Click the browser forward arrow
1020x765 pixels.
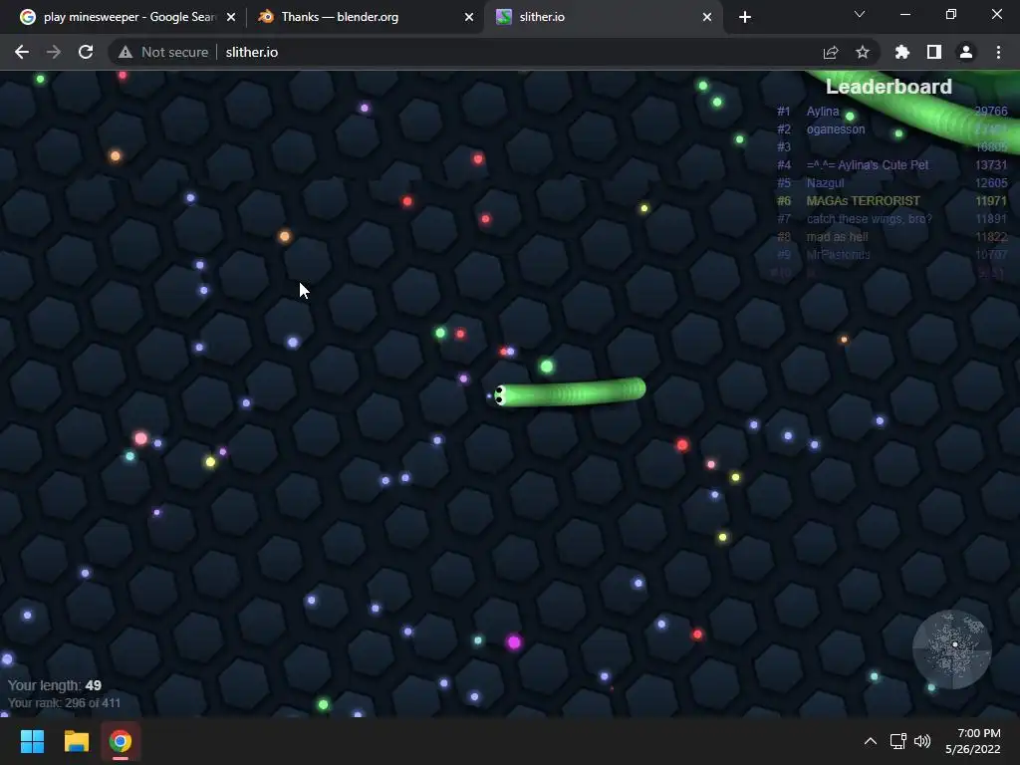(x=54, y=52)
